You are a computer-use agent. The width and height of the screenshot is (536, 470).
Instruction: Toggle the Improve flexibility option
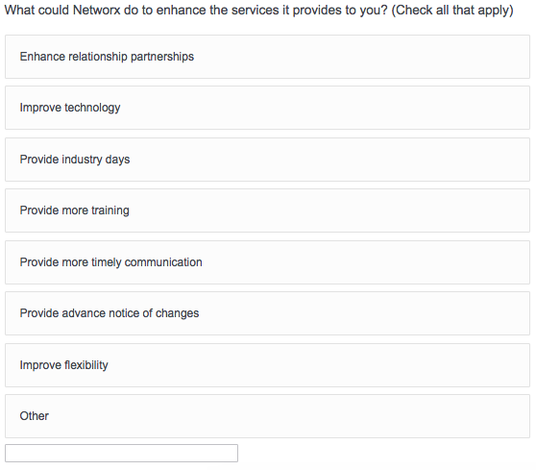point(267,365)
